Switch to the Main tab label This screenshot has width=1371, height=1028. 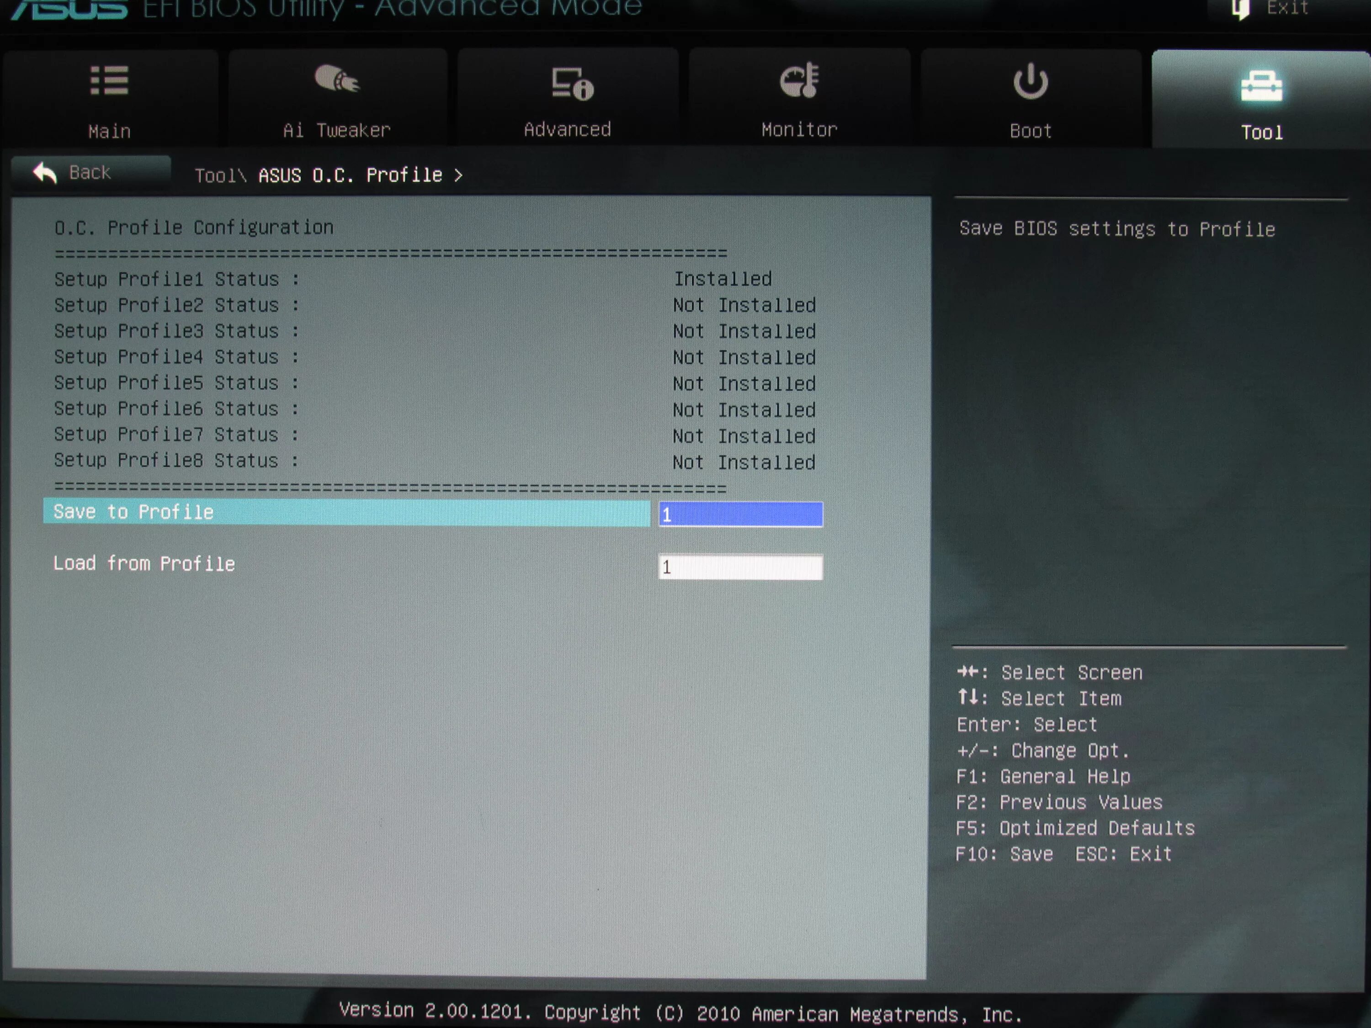110,132
